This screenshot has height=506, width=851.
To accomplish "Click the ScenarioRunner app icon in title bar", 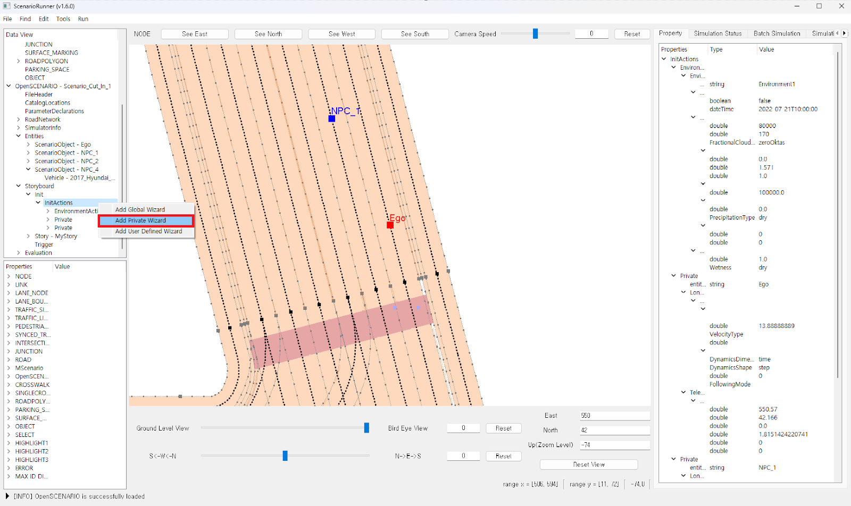I will click(x=7, y=6).
